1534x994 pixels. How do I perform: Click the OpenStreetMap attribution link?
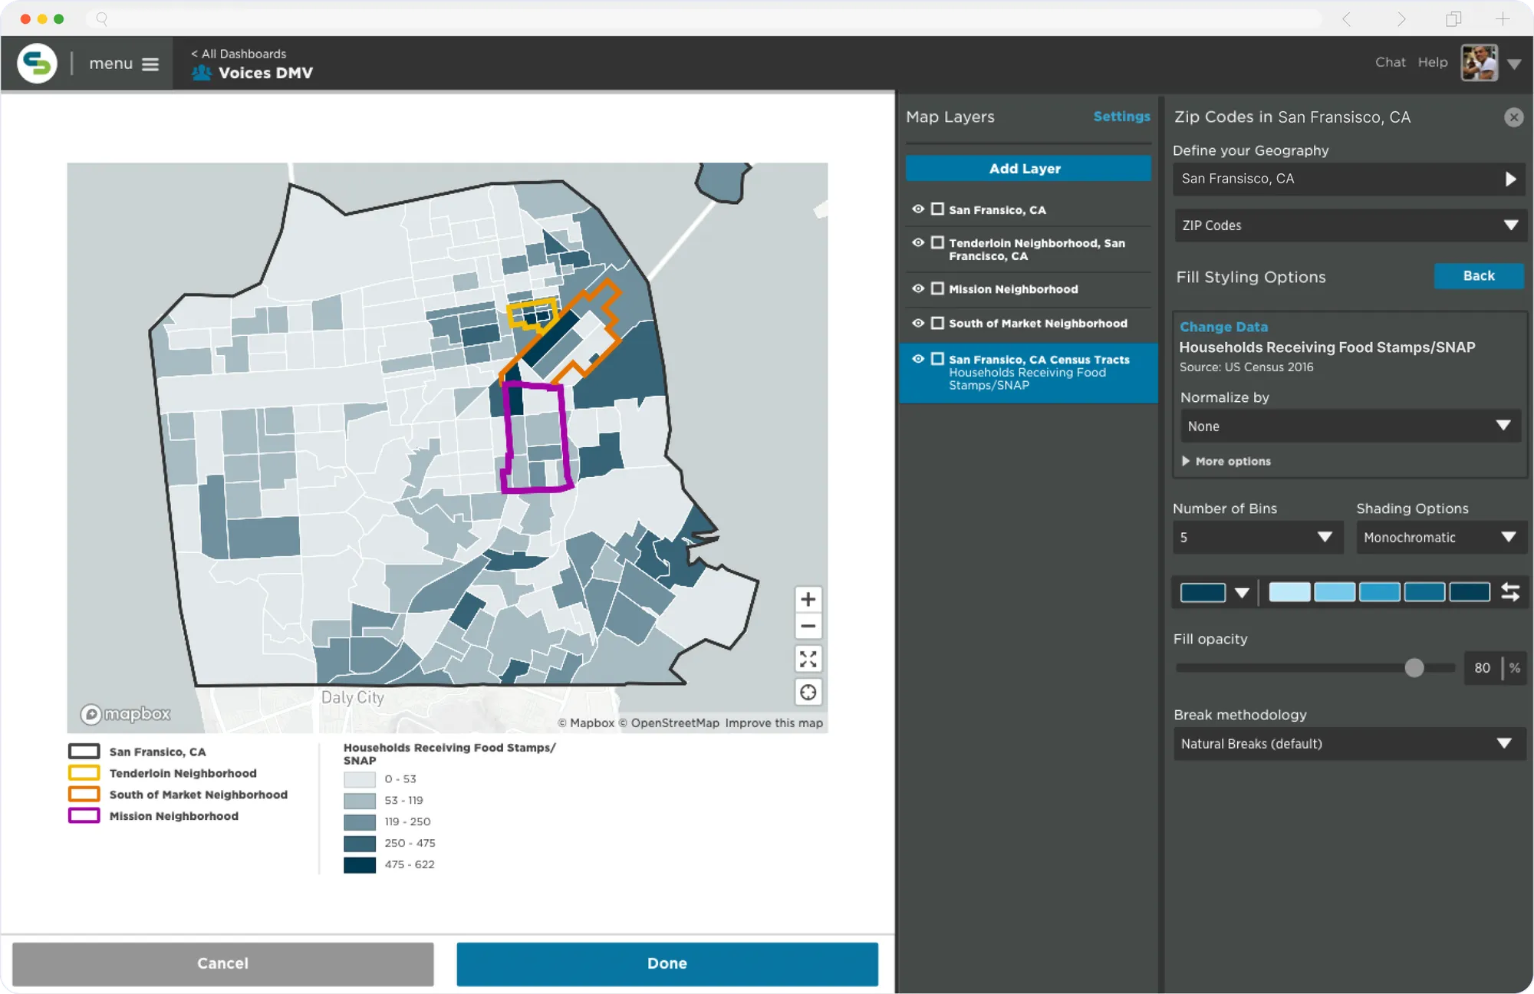tap(669, 723)
